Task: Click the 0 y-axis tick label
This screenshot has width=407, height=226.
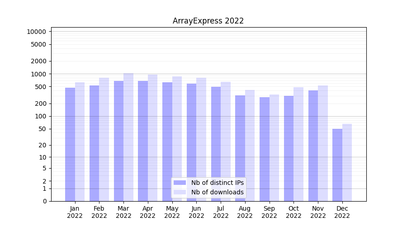Action: [x=44, y=201]
